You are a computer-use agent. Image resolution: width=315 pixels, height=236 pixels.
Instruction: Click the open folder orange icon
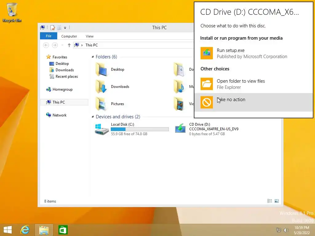[x=206, y=84]
